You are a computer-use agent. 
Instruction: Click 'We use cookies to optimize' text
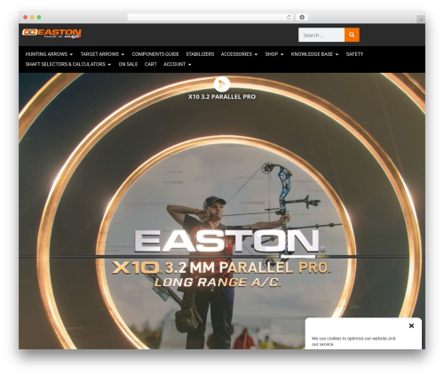[x=353, y=341]
